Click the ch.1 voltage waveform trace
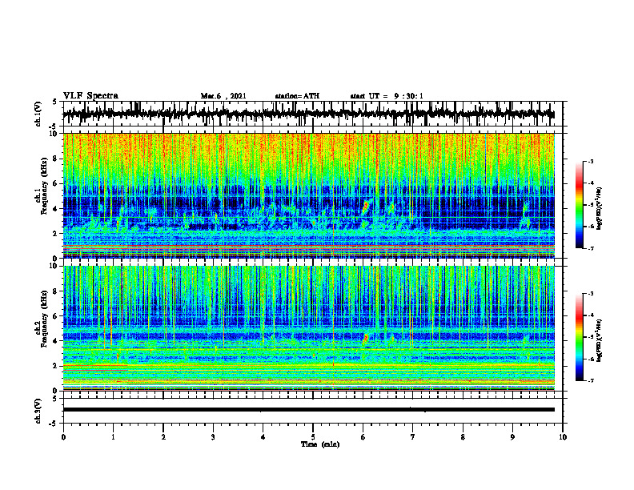 click(308, 114)
